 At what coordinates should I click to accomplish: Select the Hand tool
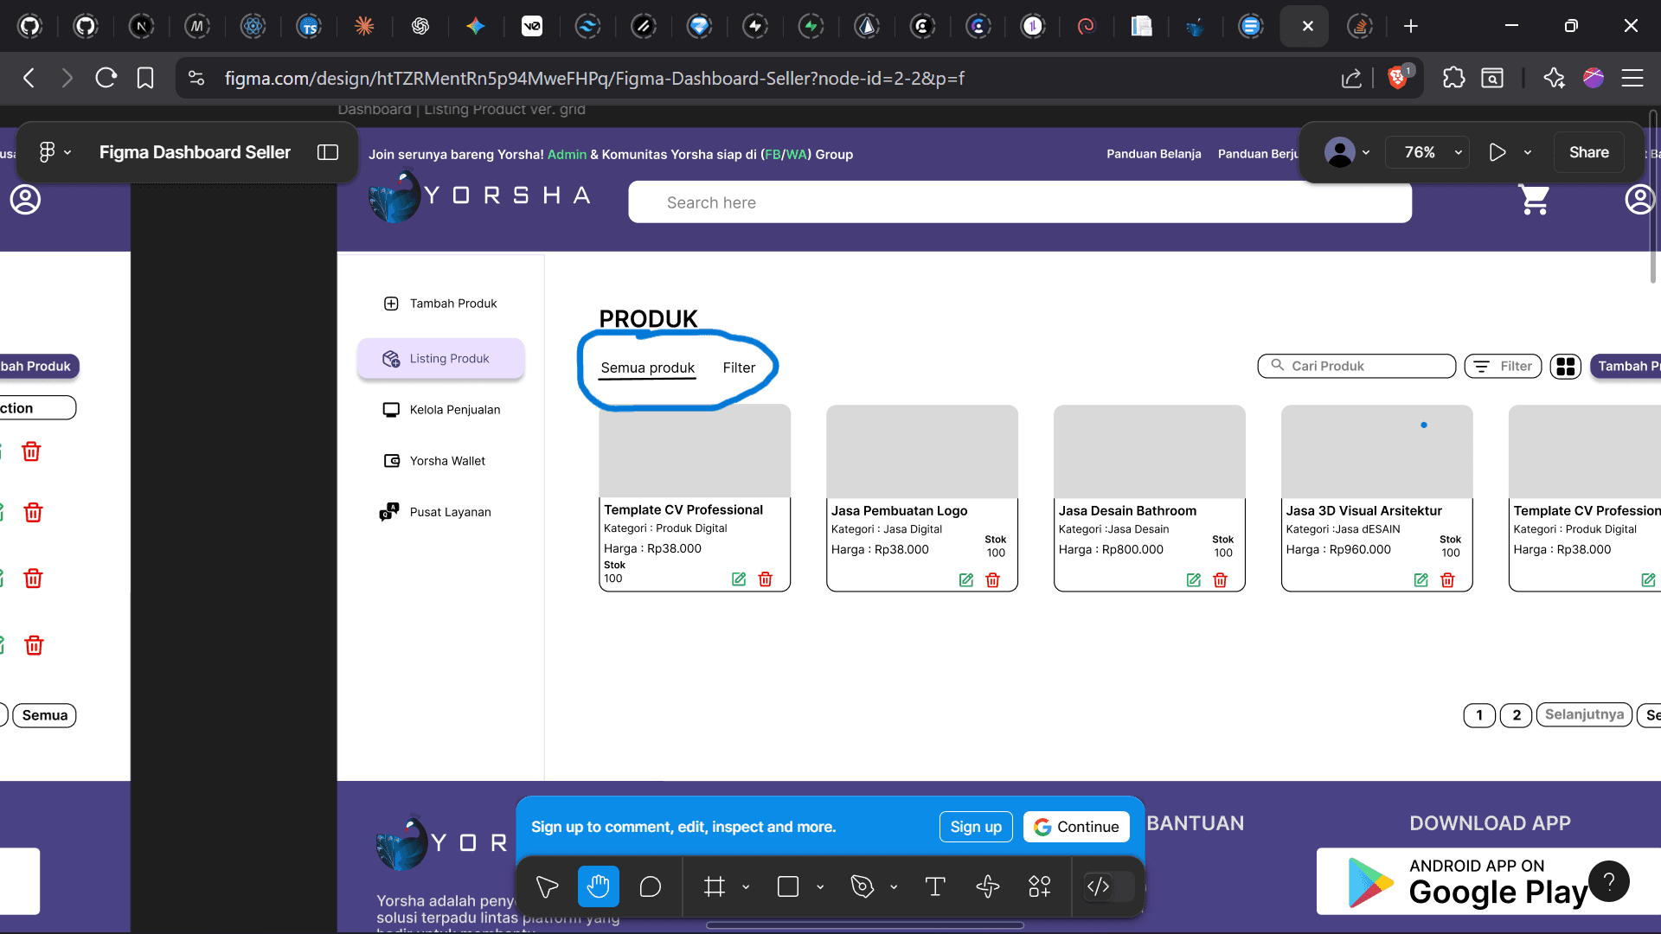[598, 886]
